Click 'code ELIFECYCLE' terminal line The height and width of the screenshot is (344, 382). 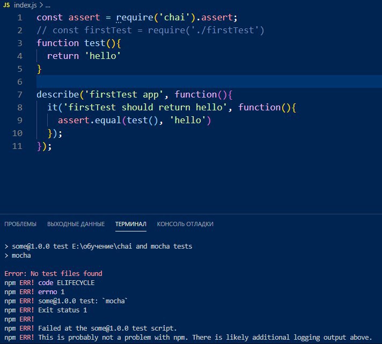(67, 283)
